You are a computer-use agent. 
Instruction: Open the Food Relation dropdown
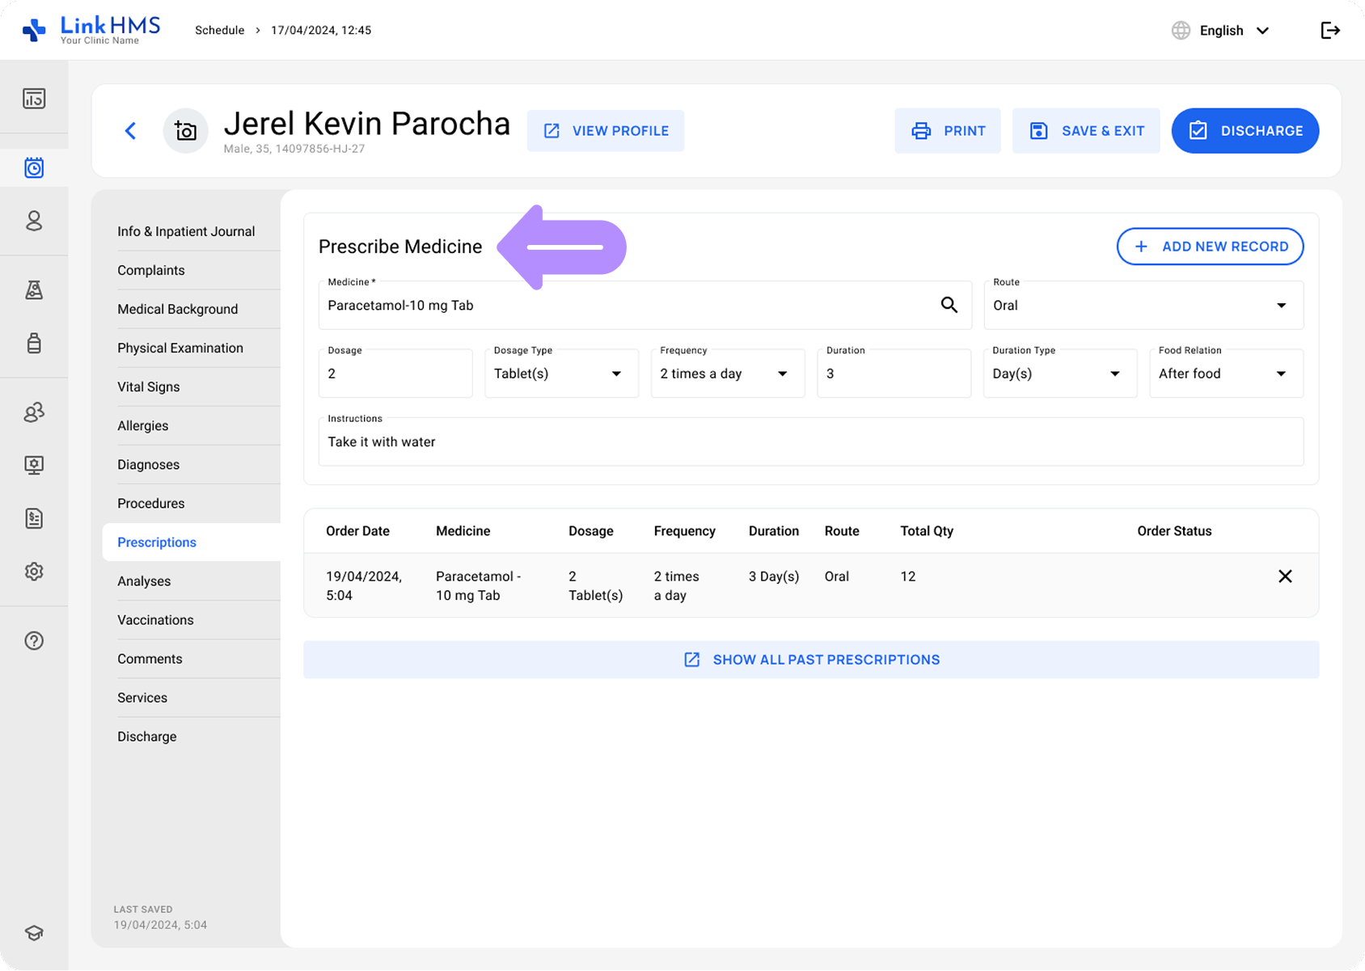tap(1226, 374)
